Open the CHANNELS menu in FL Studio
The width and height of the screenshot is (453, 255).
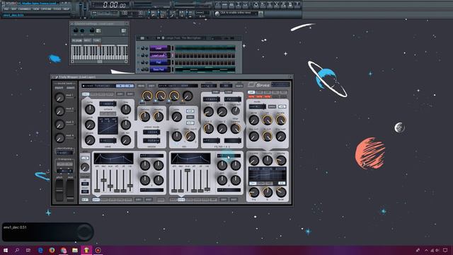coord(25,9)
